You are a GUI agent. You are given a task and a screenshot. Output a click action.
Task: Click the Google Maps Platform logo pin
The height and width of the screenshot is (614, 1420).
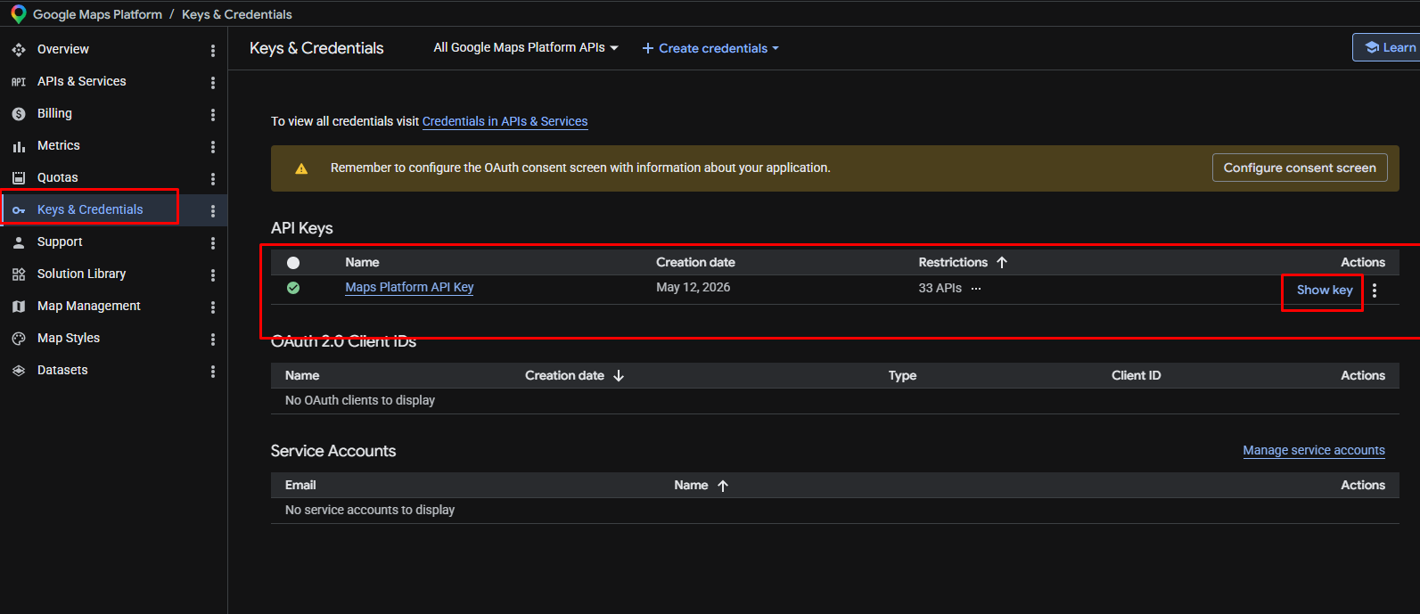(x=18, y=14)
